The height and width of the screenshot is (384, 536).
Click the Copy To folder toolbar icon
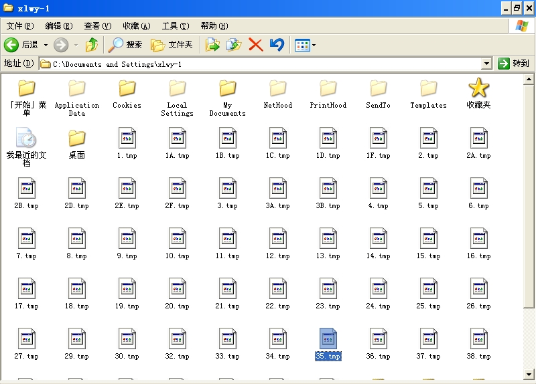tap(234, 45)
